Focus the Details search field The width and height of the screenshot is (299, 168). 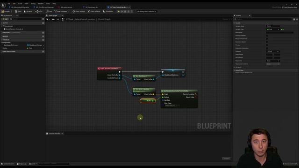[263, 19]
